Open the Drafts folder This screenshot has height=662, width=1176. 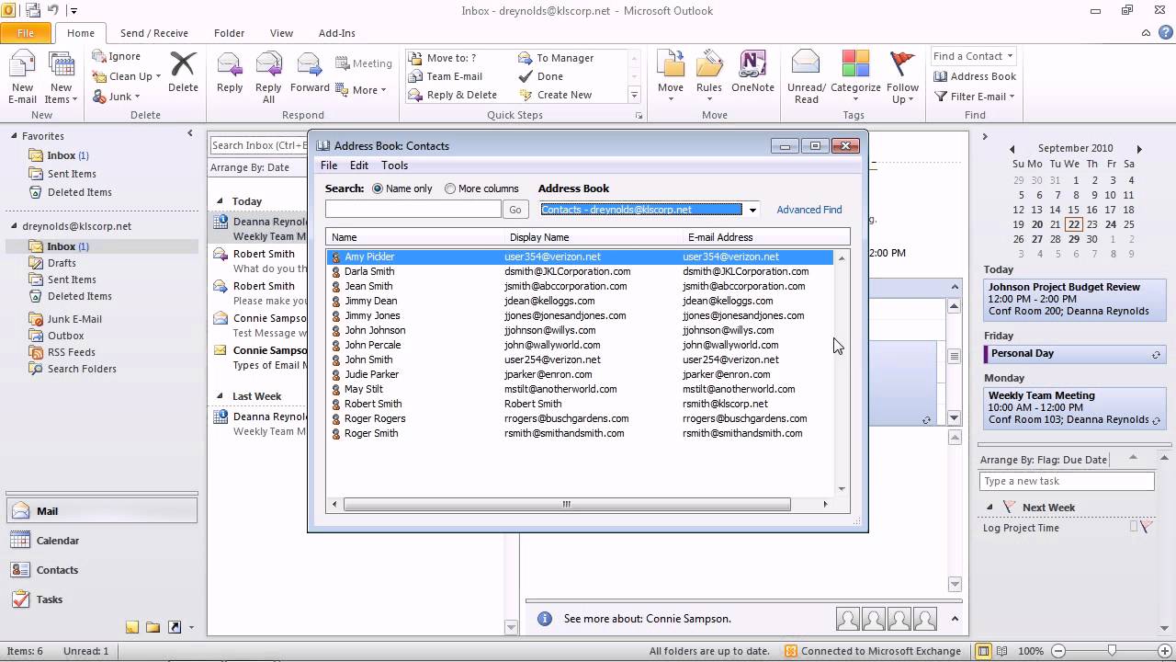click(62, 263)
